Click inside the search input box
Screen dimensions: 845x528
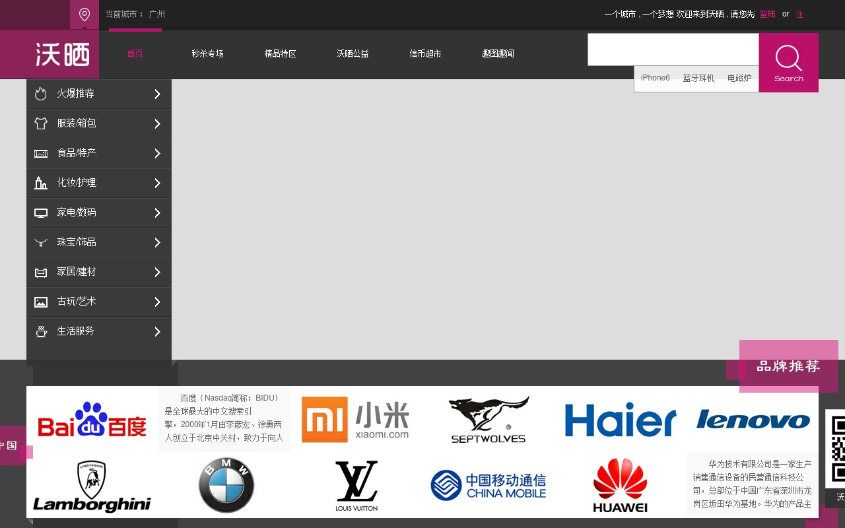pyautogui.click(x=673, y=49)
